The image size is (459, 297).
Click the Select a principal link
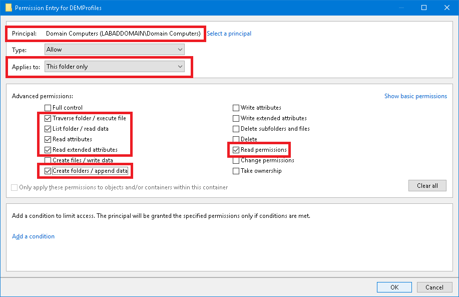click(229, 34)
